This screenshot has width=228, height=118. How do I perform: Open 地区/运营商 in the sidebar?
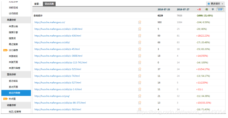pyautogui.click(x=15, y=112)
